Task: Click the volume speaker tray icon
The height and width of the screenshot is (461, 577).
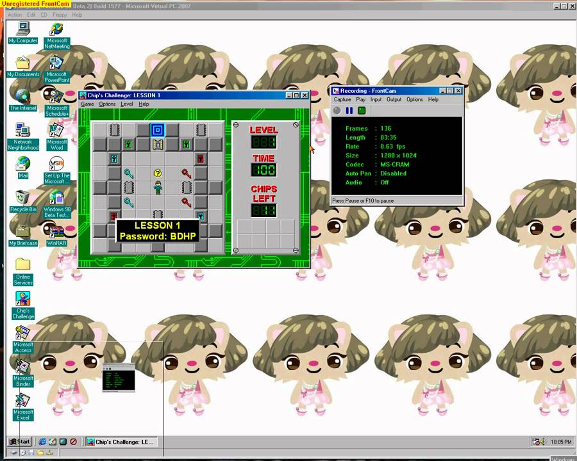Action: point(542,442)
